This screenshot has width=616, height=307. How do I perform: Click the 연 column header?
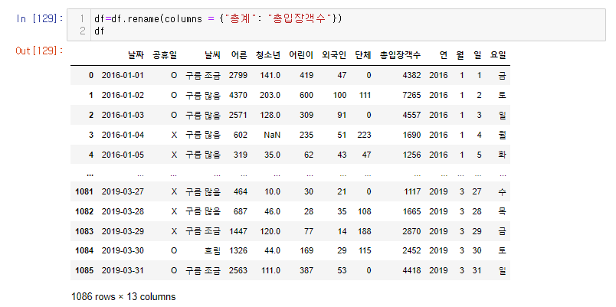tap(444, 55)
